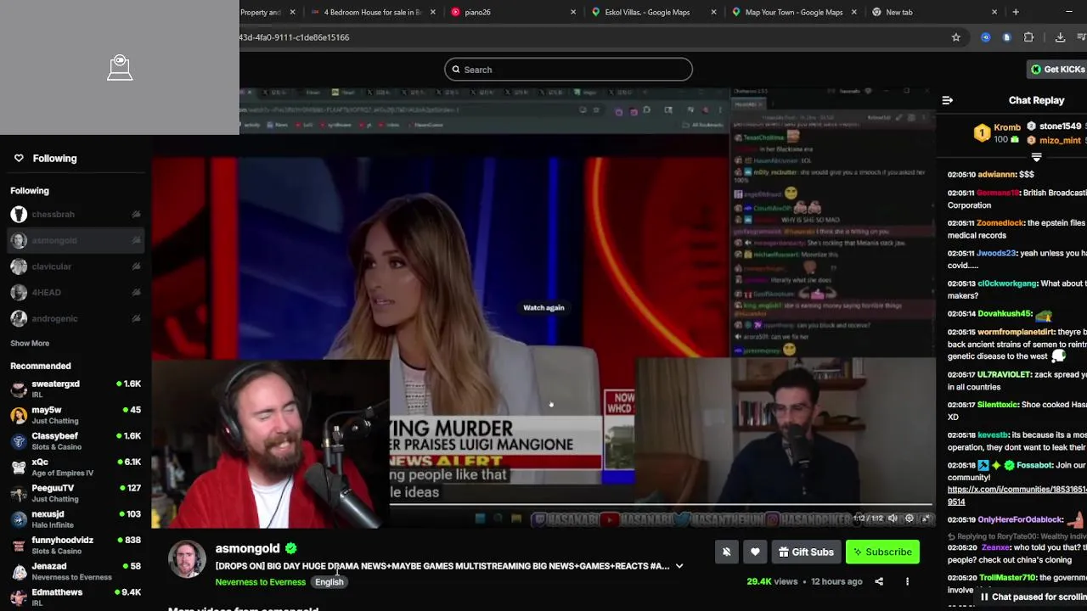Screen dimensions: 1087x611
Task: Click the blue document extension icon
Action: coord(1006,37)
